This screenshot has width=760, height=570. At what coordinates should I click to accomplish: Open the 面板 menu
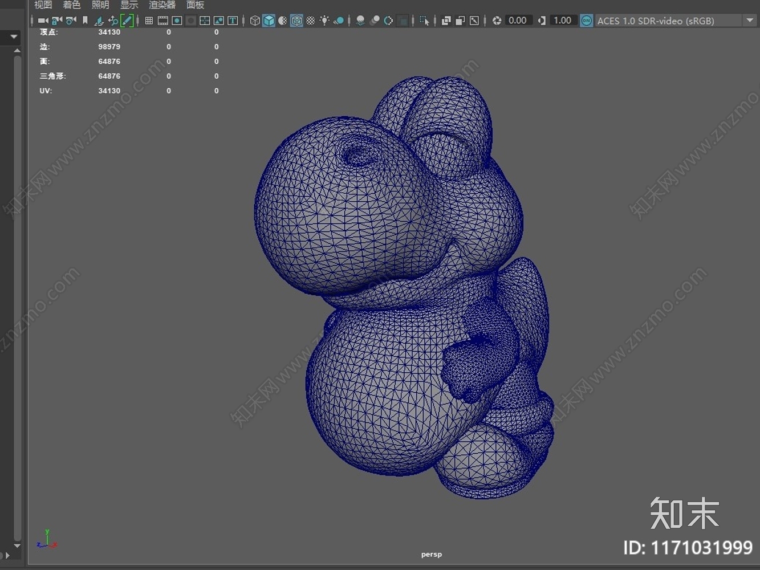point(195,5)
